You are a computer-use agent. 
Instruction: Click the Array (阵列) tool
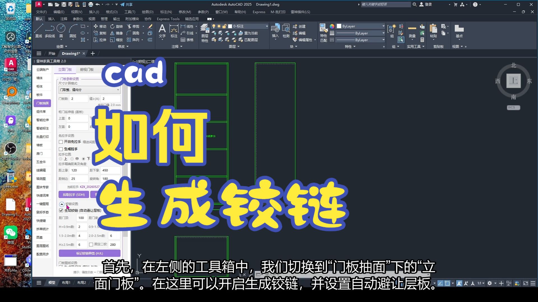tap(133, 40)
